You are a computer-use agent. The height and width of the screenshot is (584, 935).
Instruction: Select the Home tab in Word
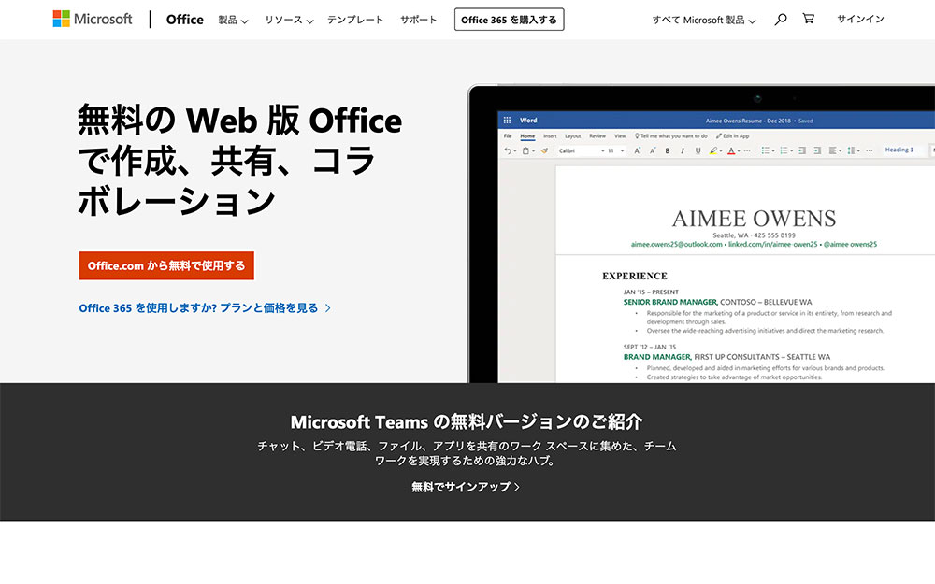(x=527, y=135)
